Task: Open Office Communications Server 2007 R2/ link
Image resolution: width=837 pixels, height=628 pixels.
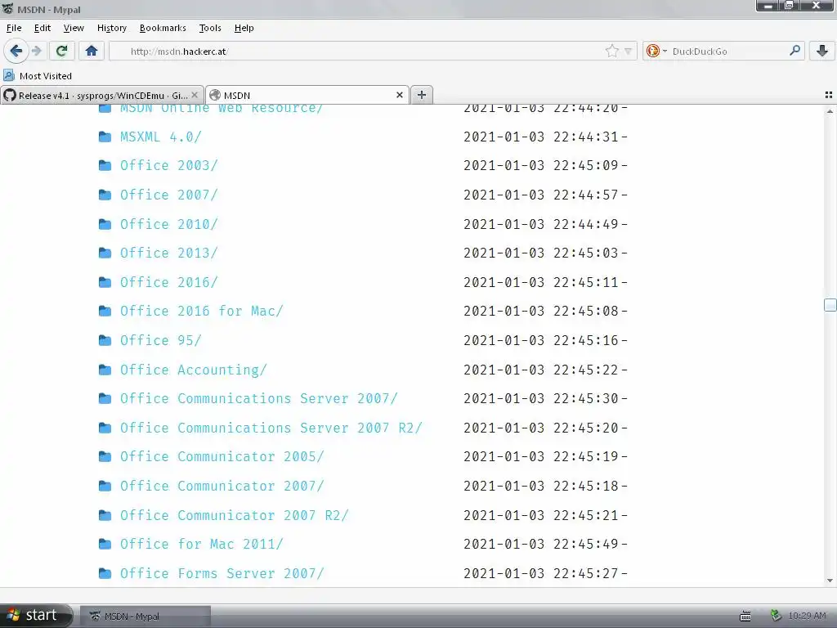Action: point(271,428)
